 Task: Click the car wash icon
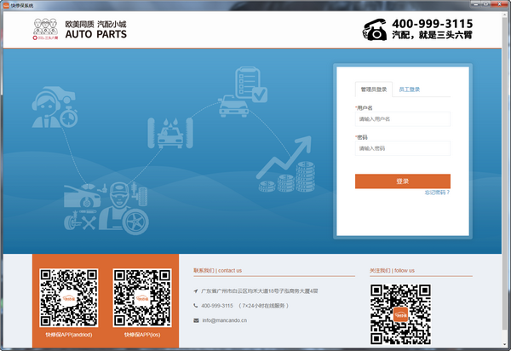170,133
